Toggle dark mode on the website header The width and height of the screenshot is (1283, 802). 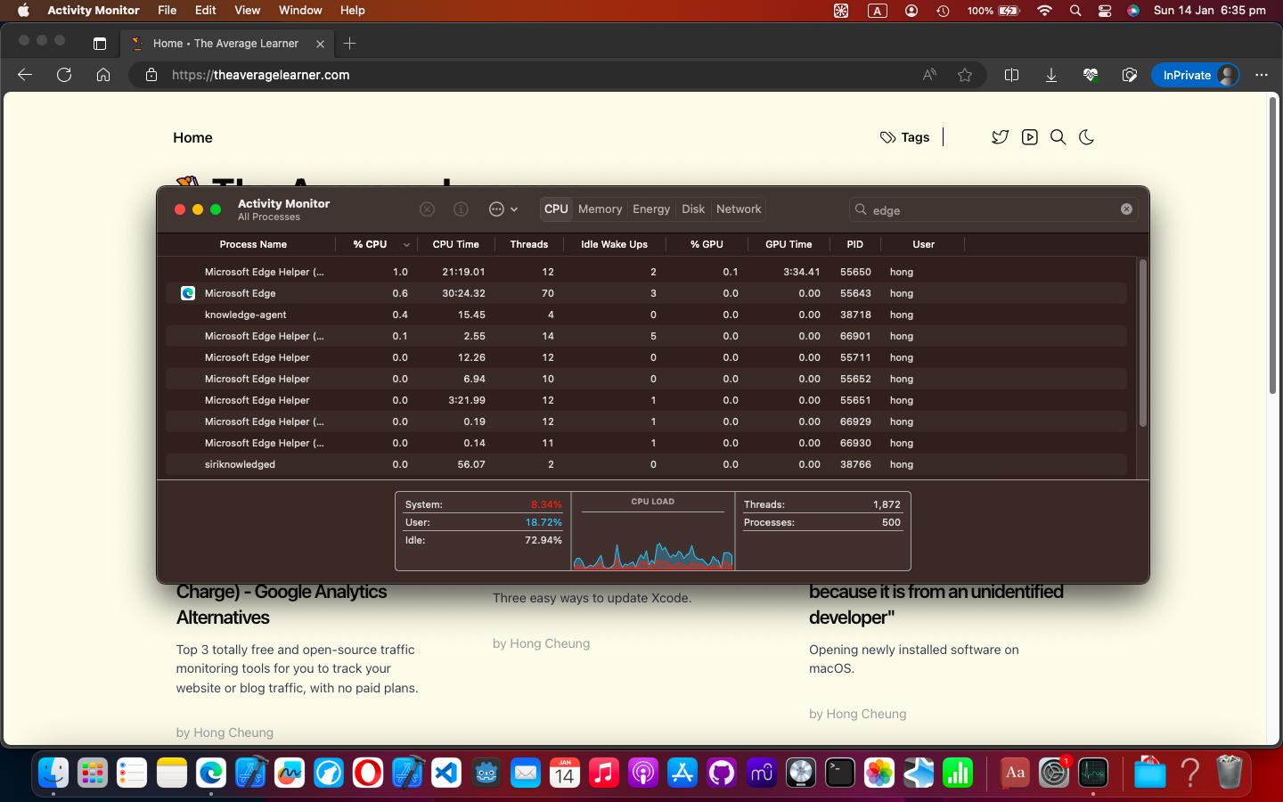1086,137
